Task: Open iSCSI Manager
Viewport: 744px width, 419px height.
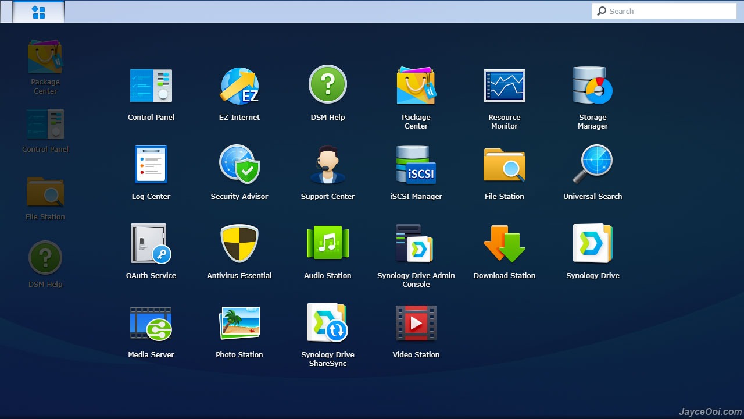Action: coord(416,165)
